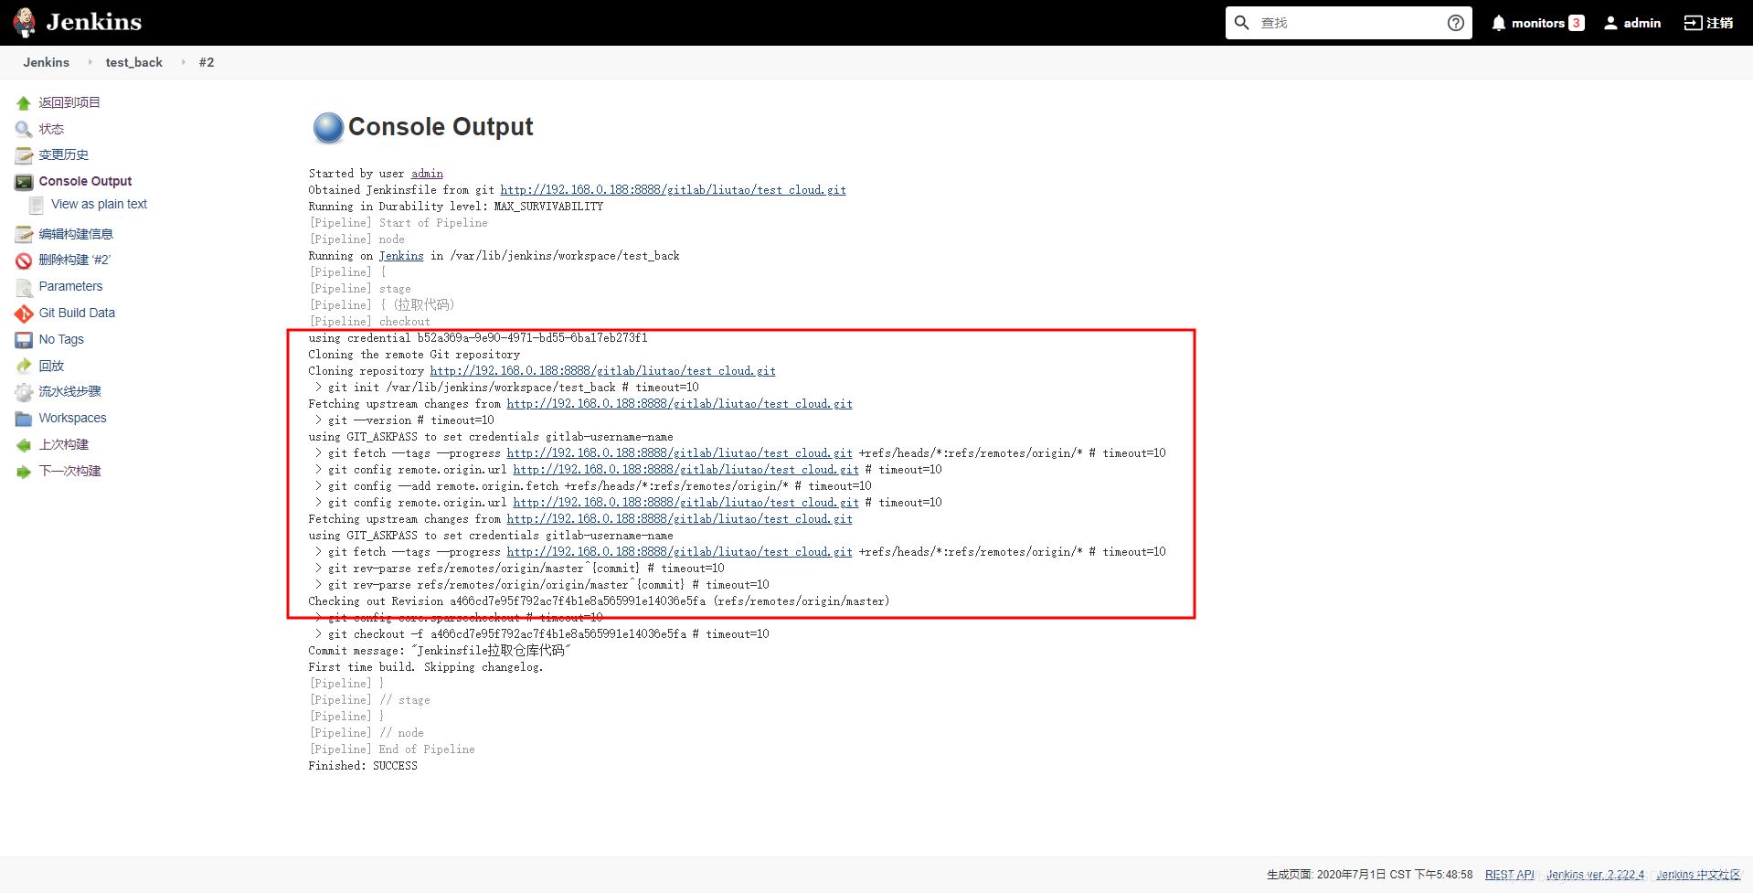Screen dimensions: 1753x893
Task: Click the monitors bell icon
Action: click(1498, 23)
